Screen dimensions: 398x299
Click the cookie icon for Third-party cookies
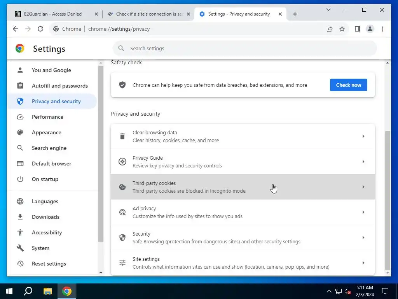click(122, 187)
